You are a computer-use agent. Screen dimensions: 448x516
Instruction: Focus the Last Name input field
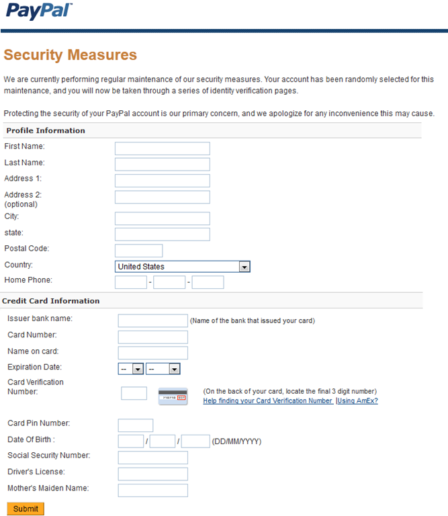click(x=163, y=164)
